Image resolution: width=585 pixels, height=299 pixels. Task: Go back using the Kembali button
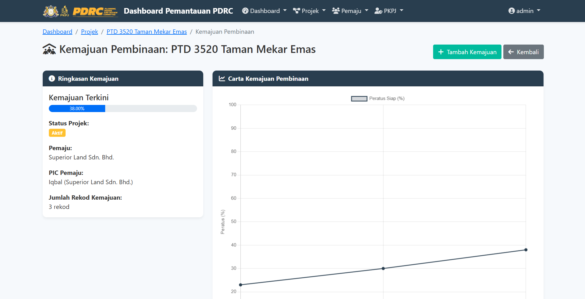[523, 52]
